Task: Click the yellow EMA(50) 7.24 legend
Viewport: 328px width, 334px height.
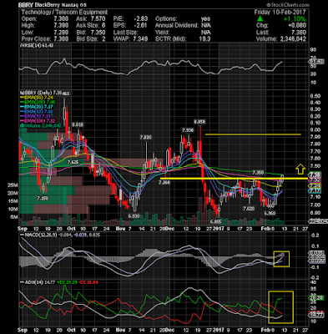Action: 38,98
